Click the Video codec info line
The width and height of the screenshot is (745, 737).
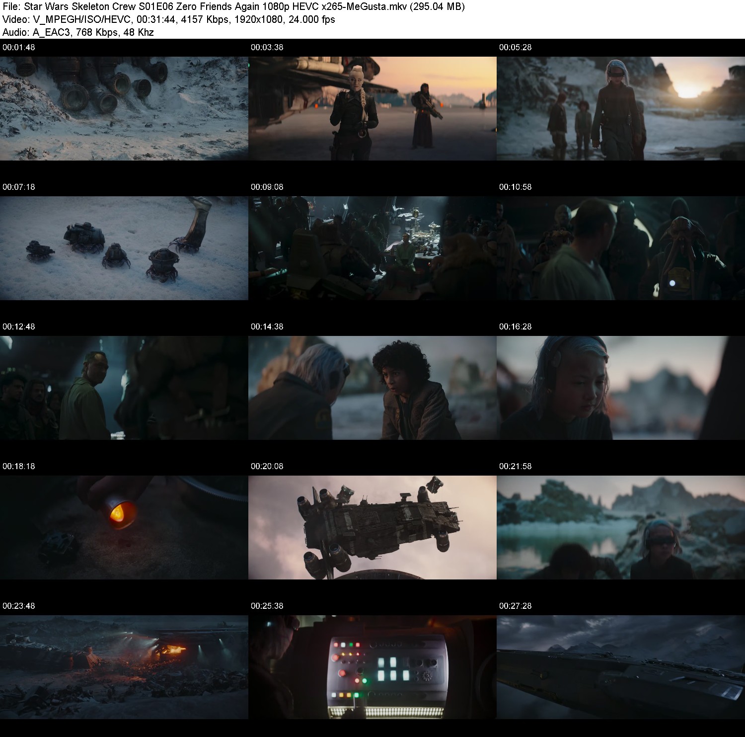(x=169, y=19)
